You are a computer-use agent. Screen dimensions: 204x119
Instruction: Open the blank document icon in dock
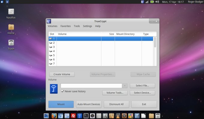coord(143,116)
